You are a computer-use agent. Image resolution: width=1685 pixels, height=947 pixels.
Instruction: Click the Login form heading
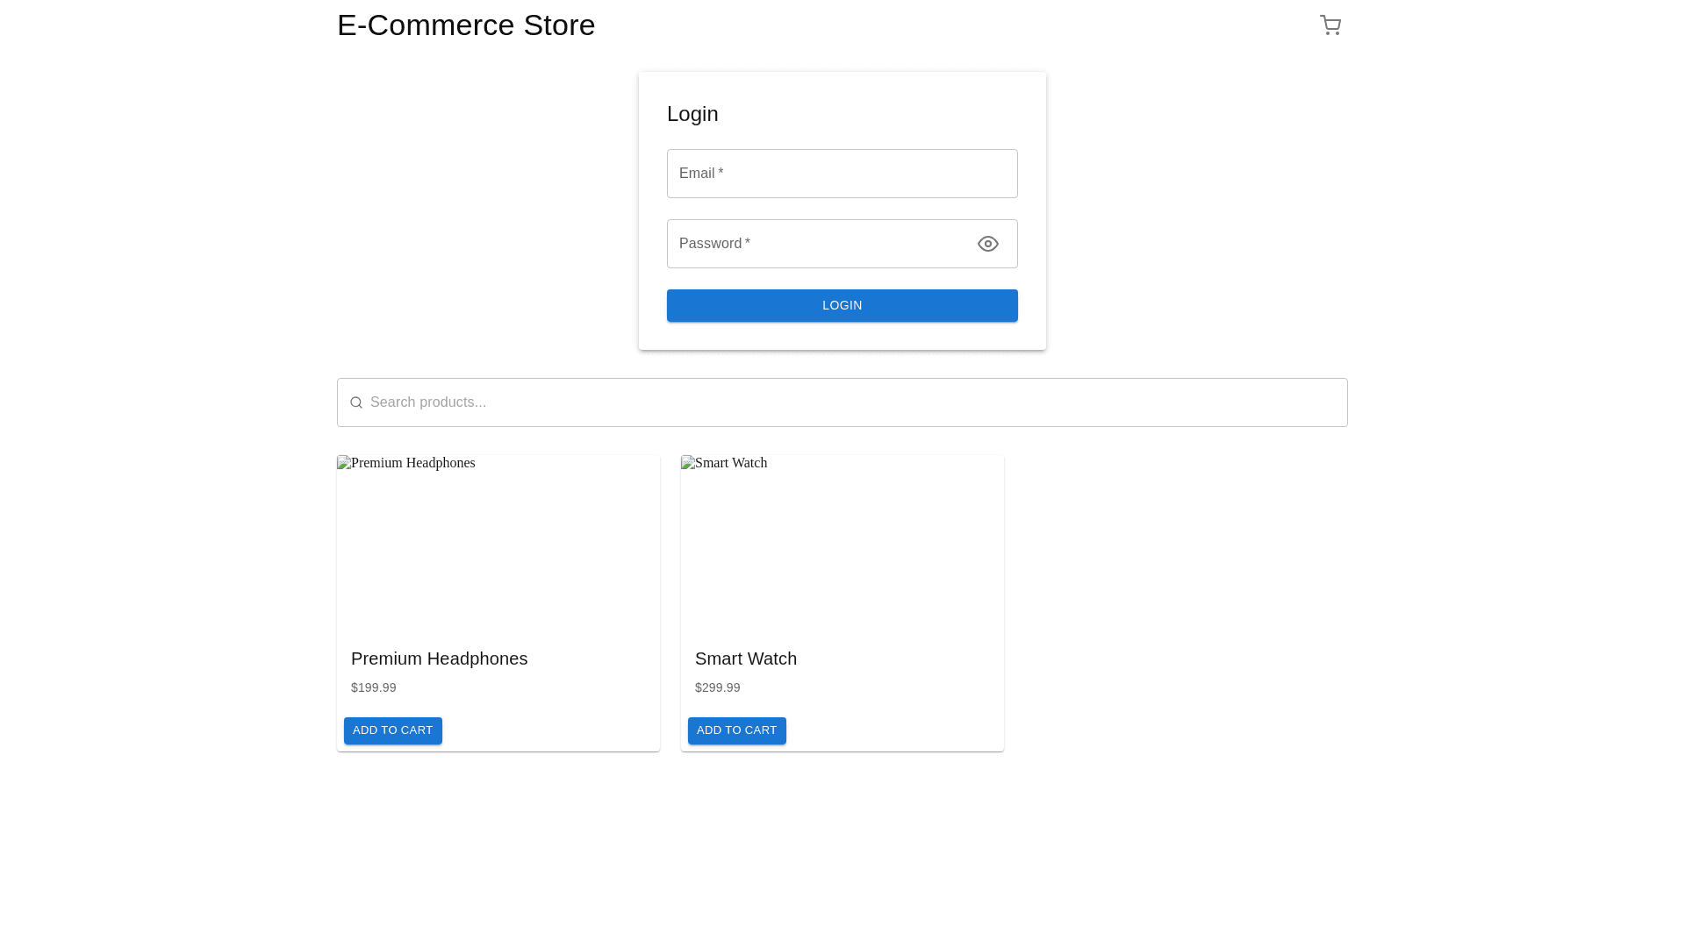click(x=692, y=114)
